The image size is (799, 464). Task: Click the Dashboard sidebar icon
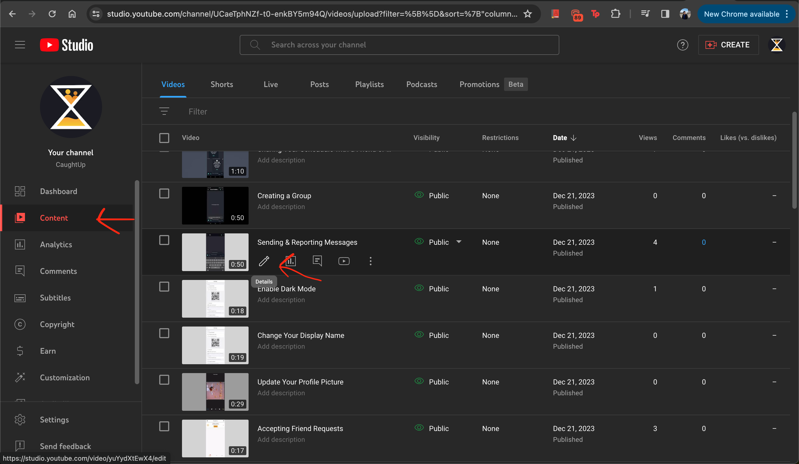coord(20,191)
